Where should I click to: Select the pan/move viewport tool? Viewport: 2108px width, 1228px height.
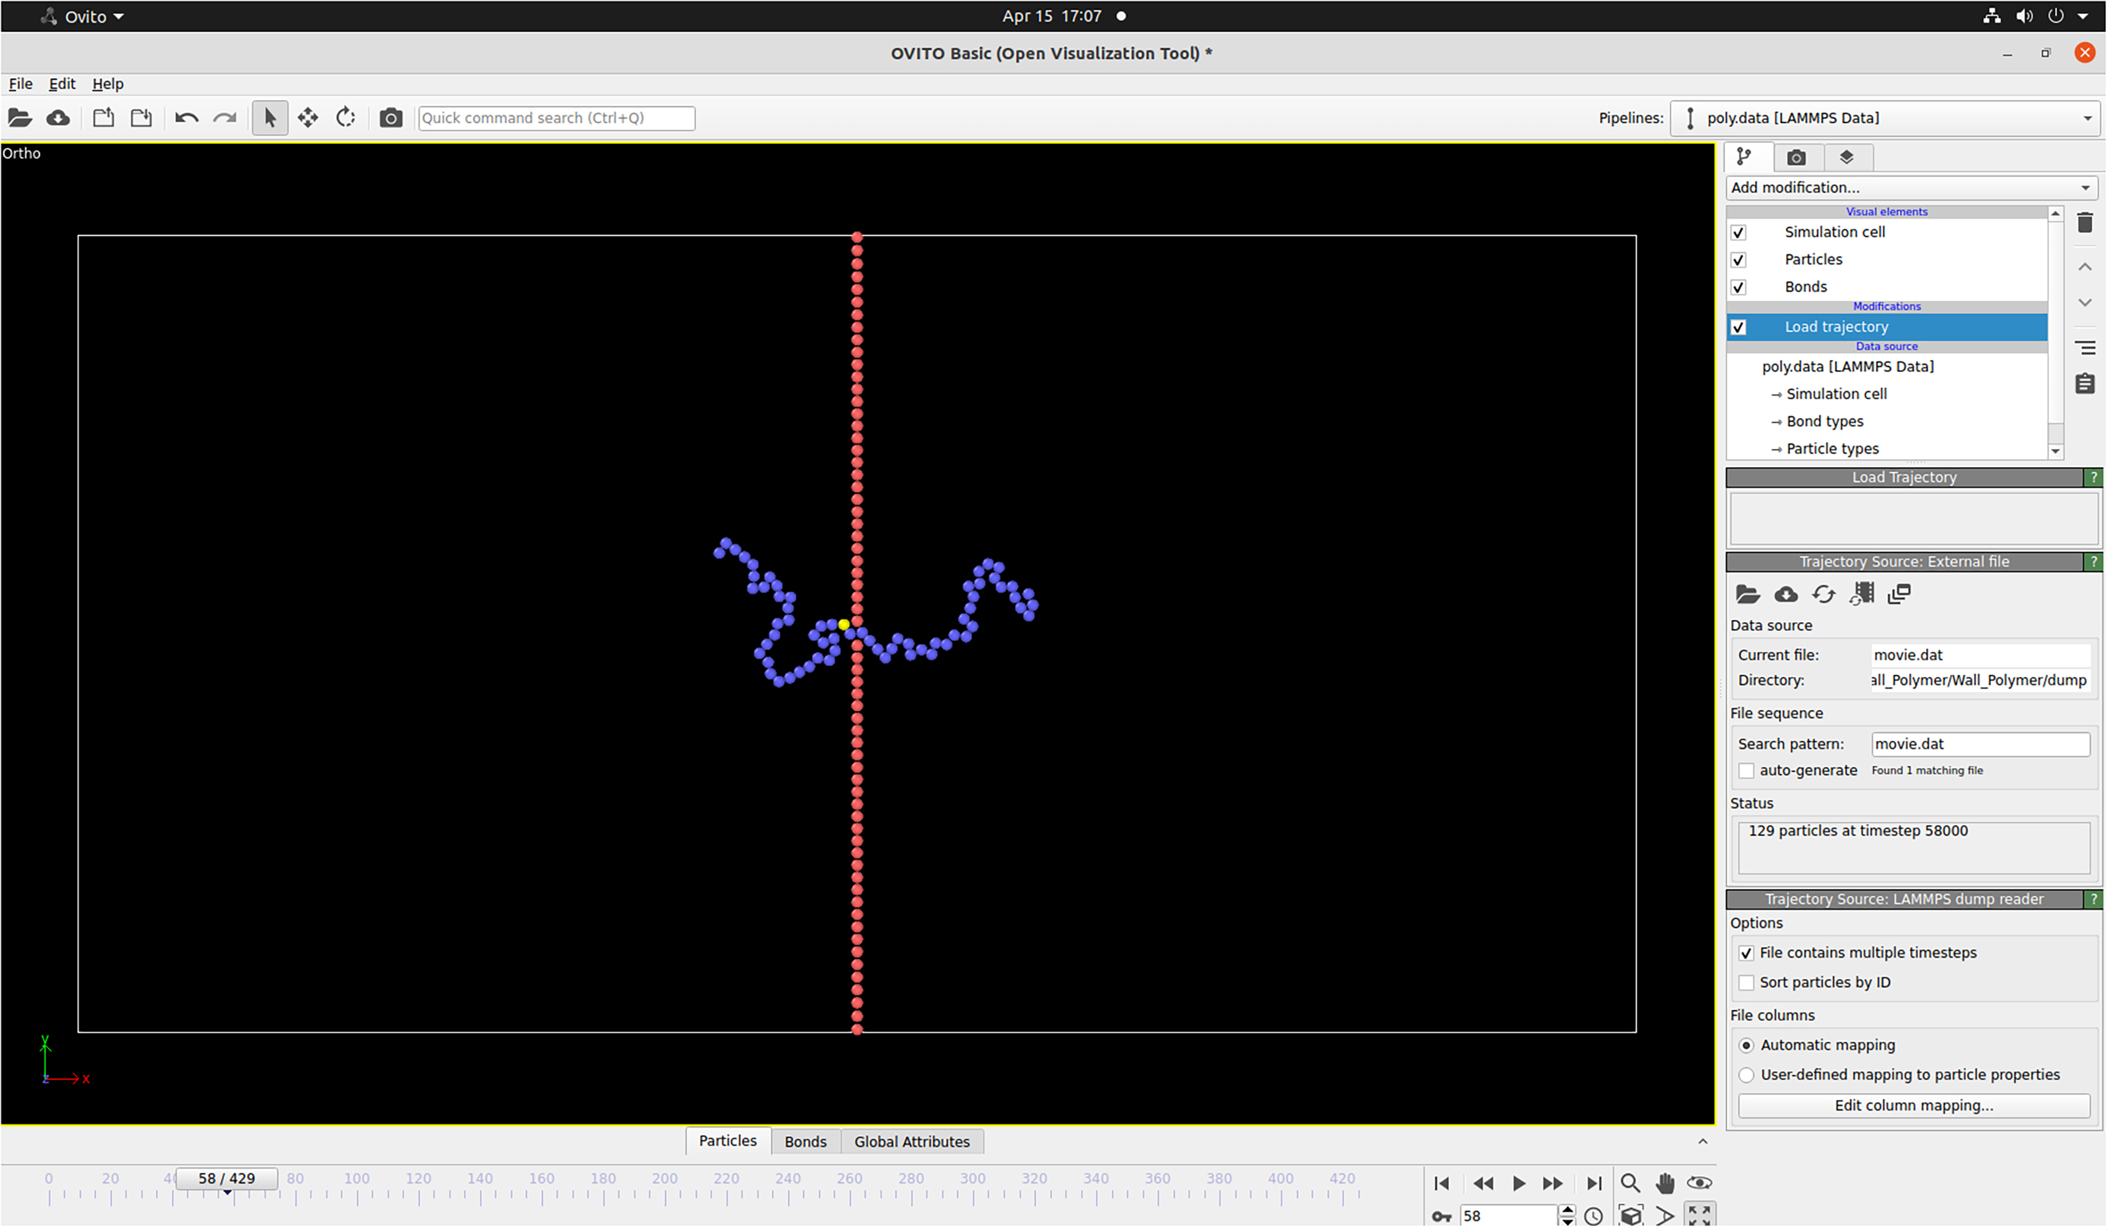tap(308, 118)
